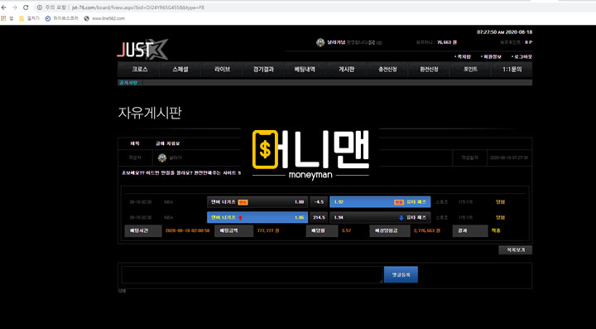
Task: Open the 1:1문의 menu
Action: [512, 70]
